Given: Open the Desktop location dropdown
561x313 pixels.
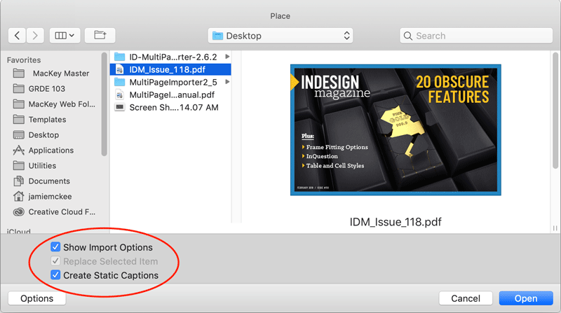Looking at the screenshot, I should point(280,36).
